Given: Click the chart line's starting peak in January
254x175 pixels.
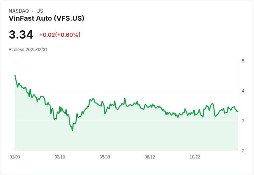Looking at the screenshot, I should [15, 75].
